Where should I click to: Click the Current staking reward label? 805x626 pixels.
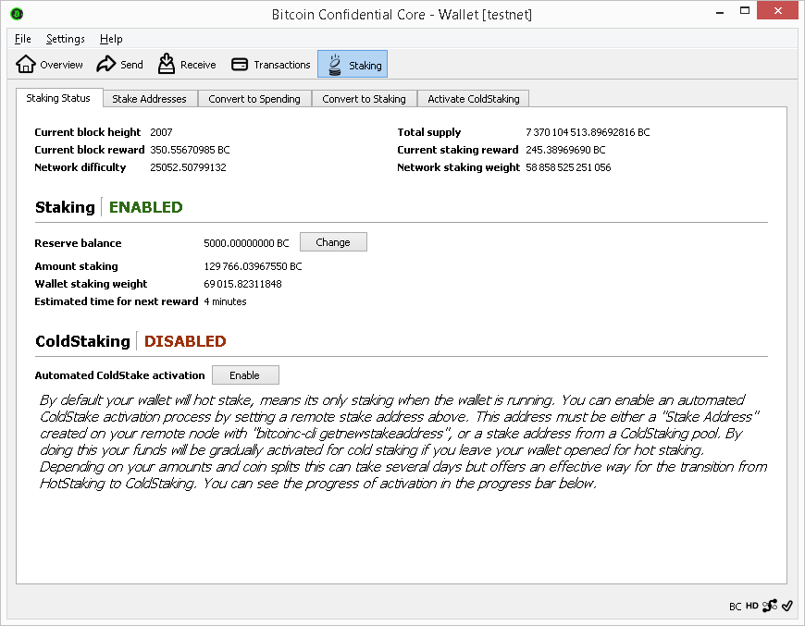click(458, 150)
